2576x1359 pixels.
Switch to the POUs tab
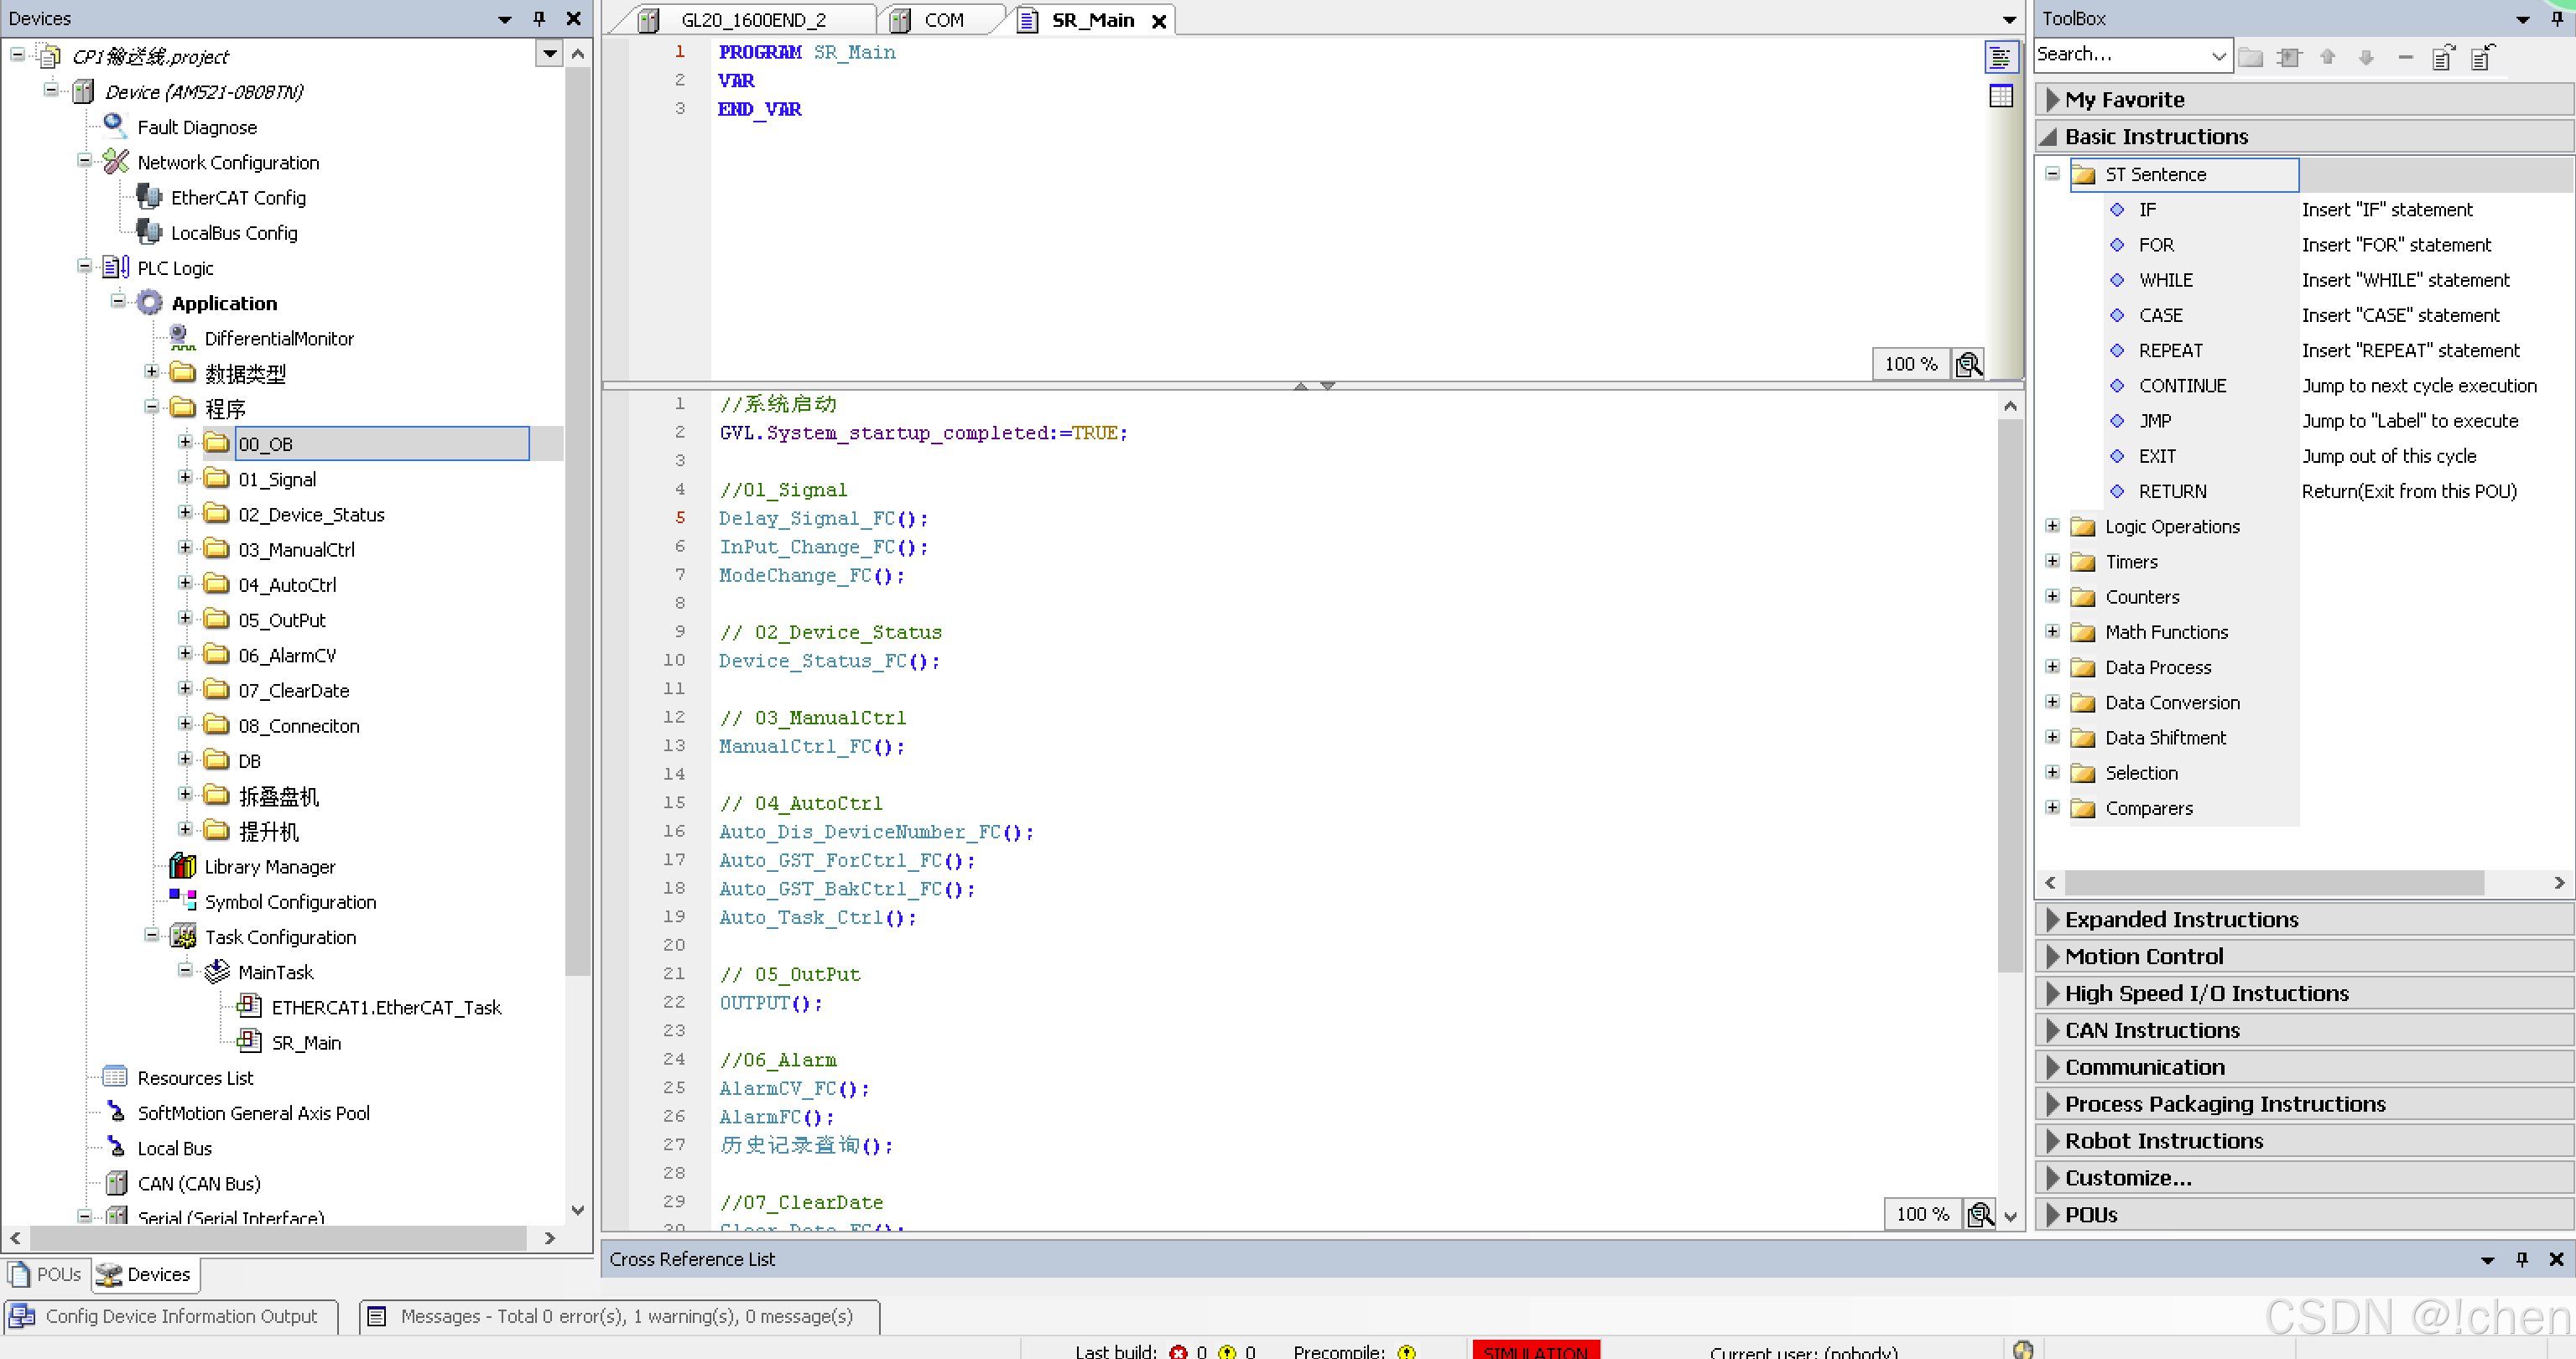coord(46,1274)
